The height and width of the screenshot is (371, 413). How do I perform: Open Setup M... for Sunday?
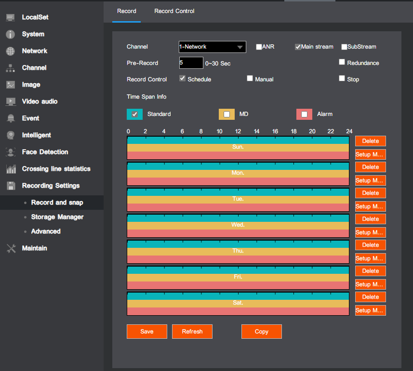pos(371,154)
